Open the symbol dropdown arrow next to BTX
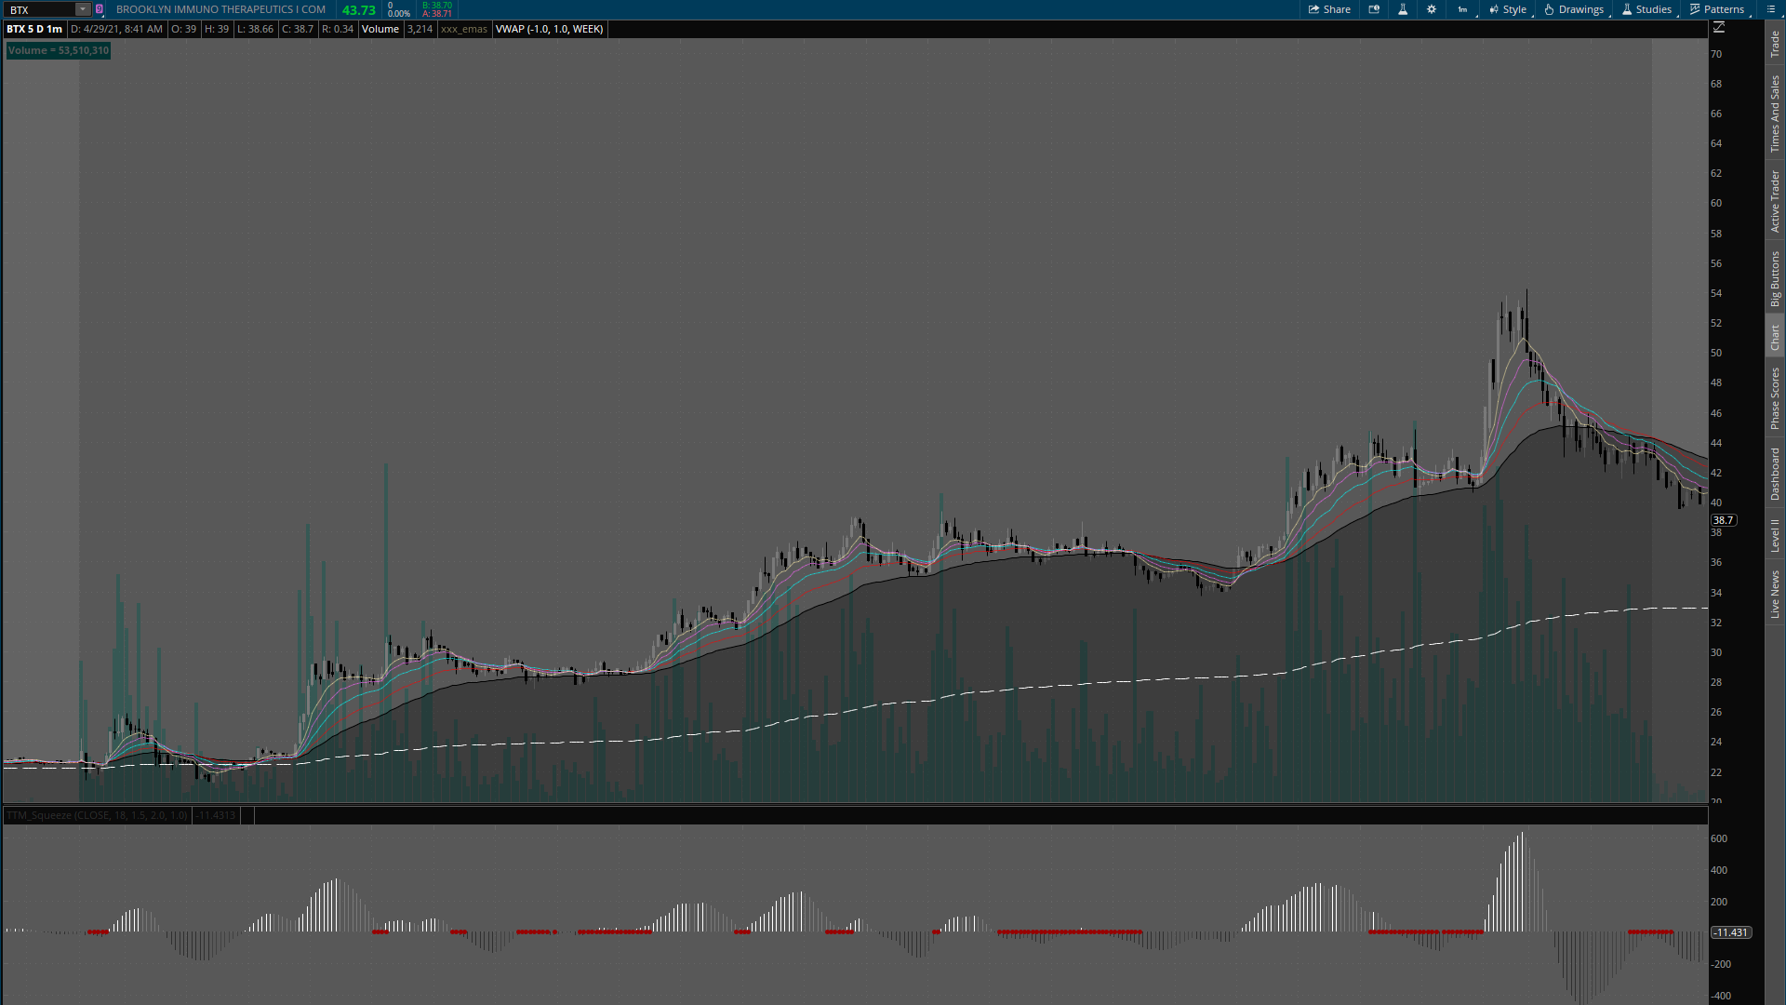Viewport: 1786px width, 1005px height. (x=82, y=9)
